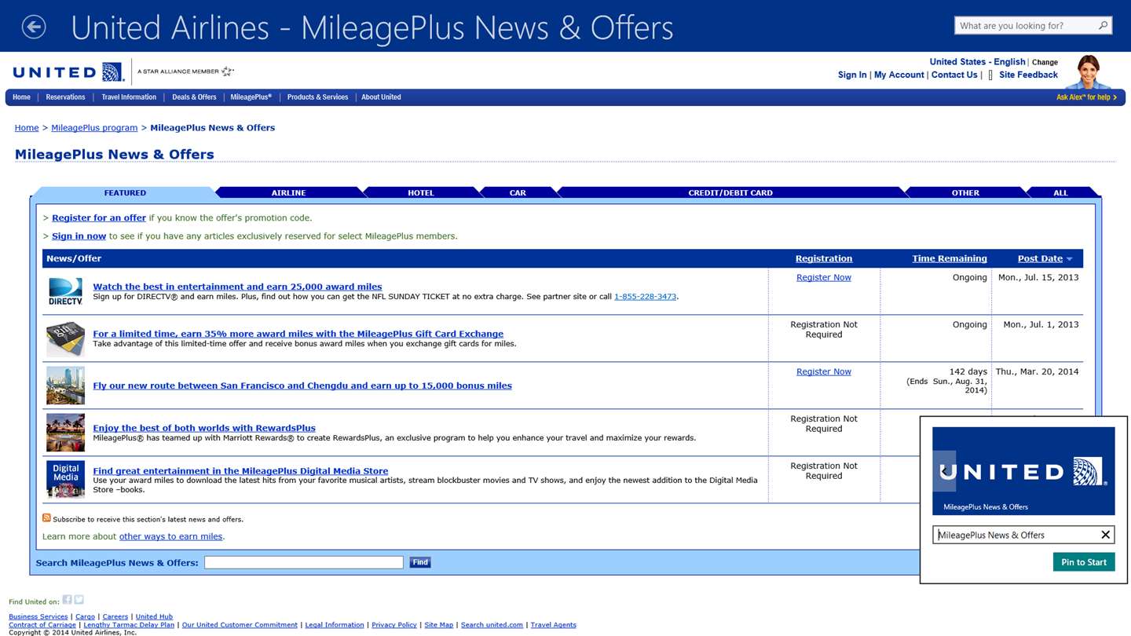Image resolution: width=1131 pixels, height=636 pixels.
Task: Open the Reservations menu
Action: click(65, 97)
